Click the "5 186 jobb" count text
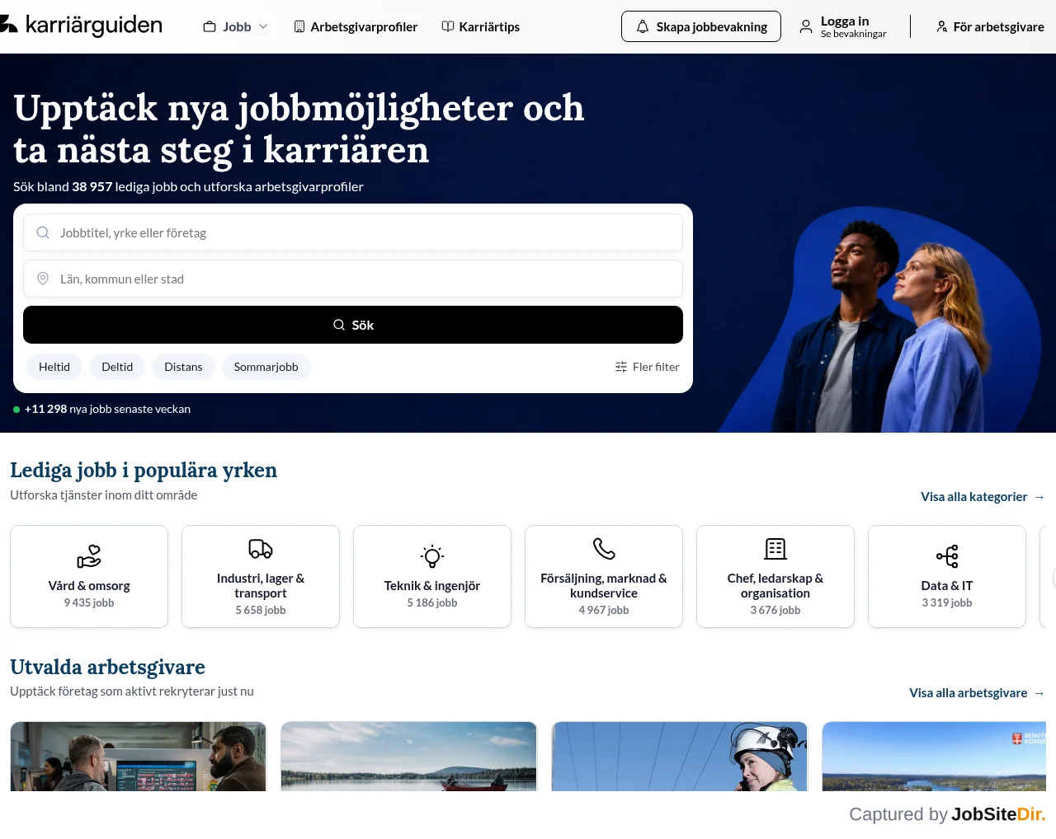Viewport: 1056px width, 839px height. click(432, 602)
